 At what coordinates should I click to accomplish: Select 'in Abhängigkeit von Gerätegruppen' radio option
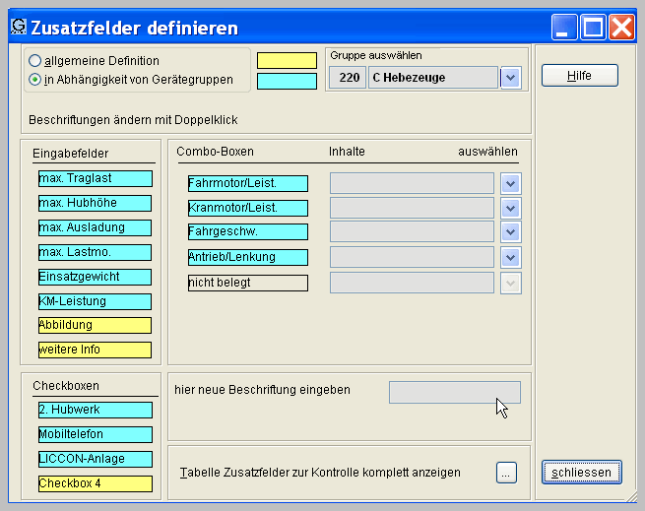[35, 80]
